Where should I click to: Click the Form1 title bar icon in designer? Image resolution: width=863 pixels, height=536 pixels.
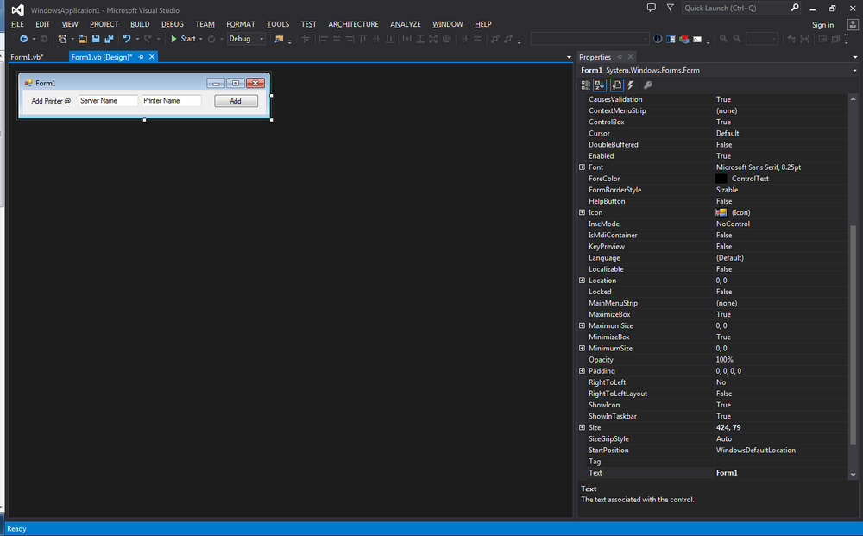click(28, 83)
